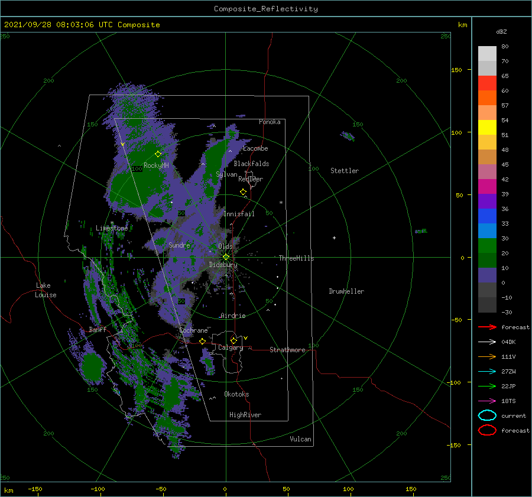The image size is (532, 497).
Task: Click the dBZ legend heading
Action: click(x=501, y=31)
